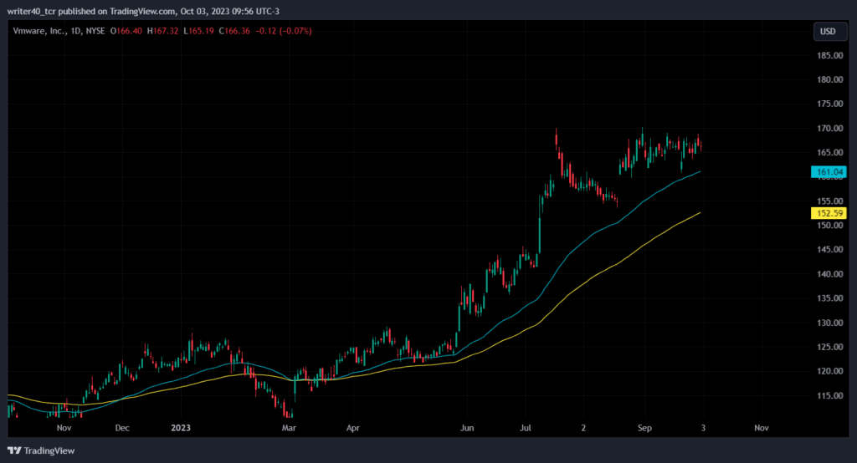Click the Vmware, Inc. symbol title
Image resolution: width=857 pixels, height=463 pixels.
[38, 31]
